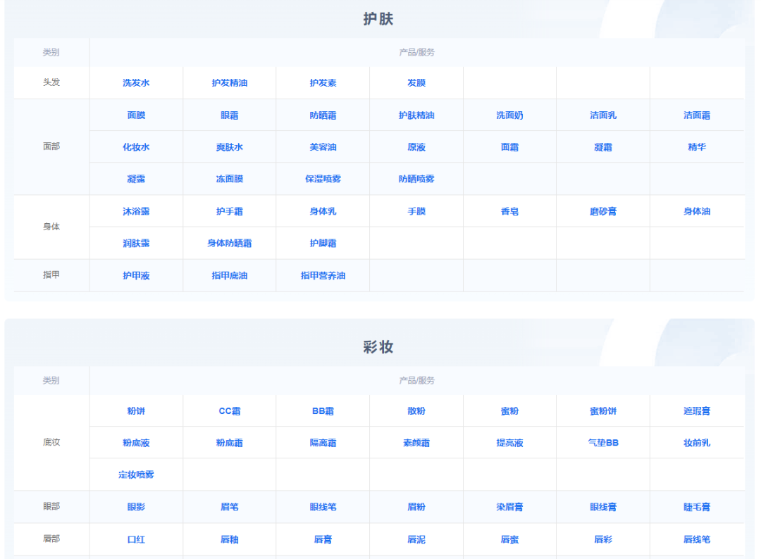The height and width of the screenshot is (559, 761).
Task: Click 气垫BB in the 底妆 section
Action: 603,443
